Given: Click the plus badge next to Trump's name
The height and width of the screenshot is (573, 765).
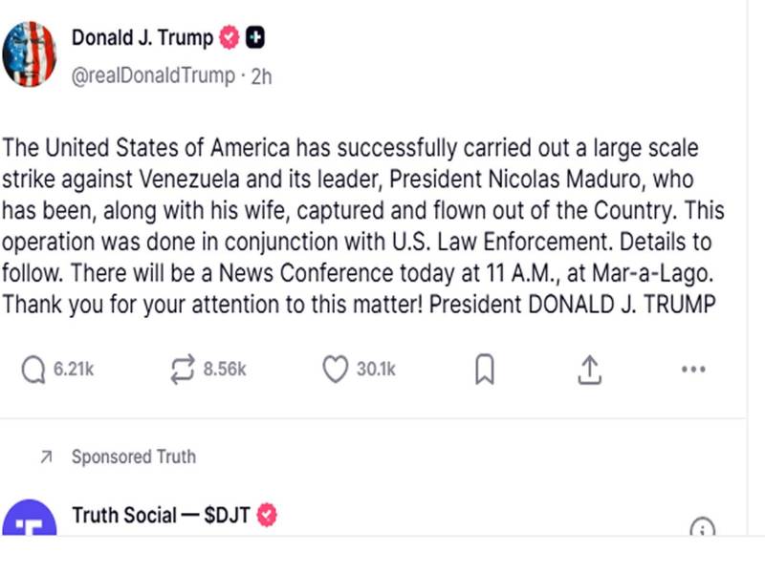Looking at the screenshot, I should coord(256,37).
